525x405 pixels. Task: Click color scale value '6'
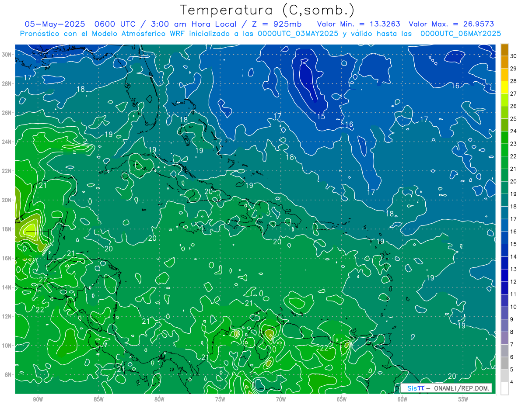coord(512,357)
